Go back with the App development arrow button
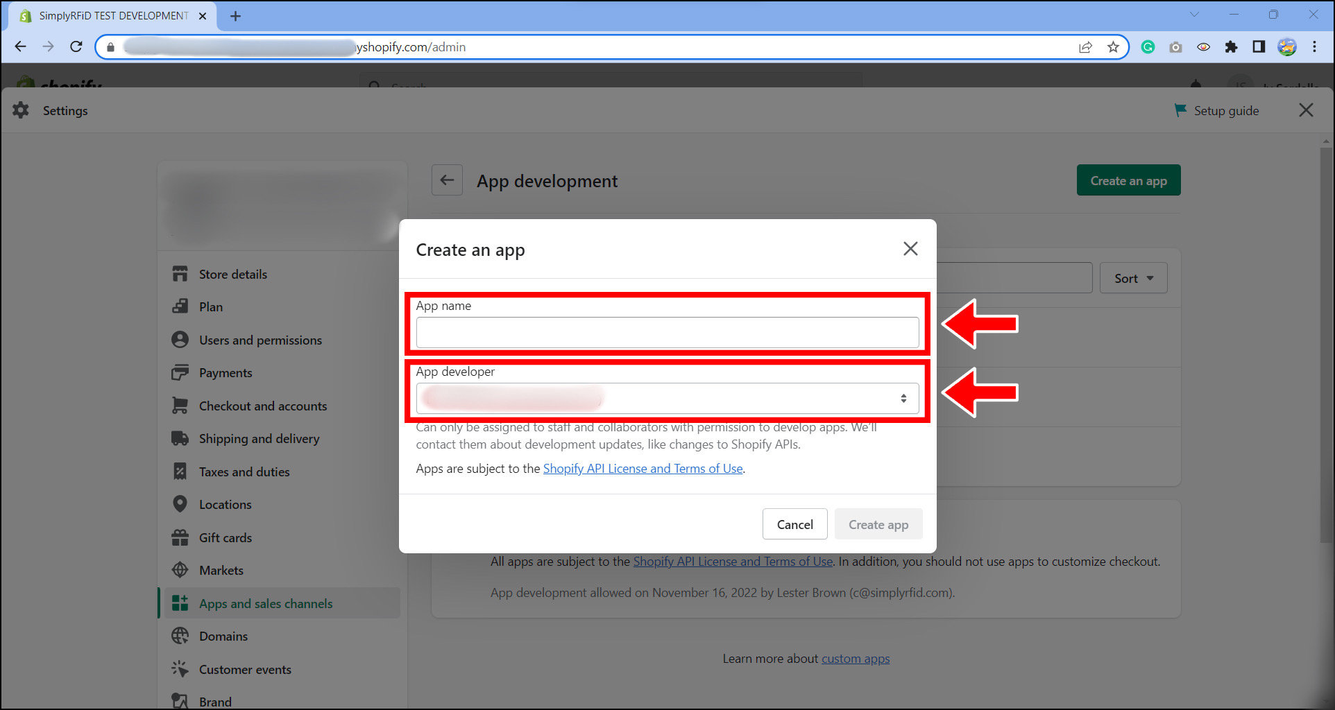The height and width of the screenshot is (710, 1335). pyautogui.click(x=447, y=180)
